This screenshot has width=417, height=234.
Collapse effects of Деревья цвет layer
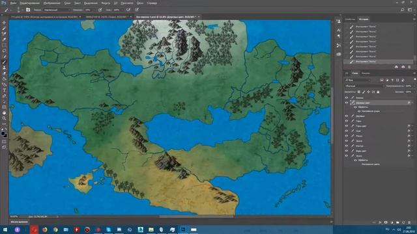412,103
